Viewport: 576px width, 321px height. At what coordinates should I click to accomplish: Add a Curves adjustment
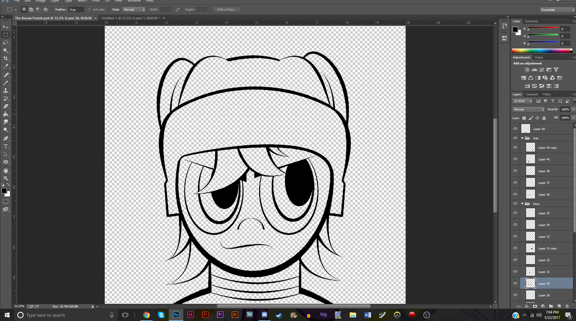[x=541, y=70]
